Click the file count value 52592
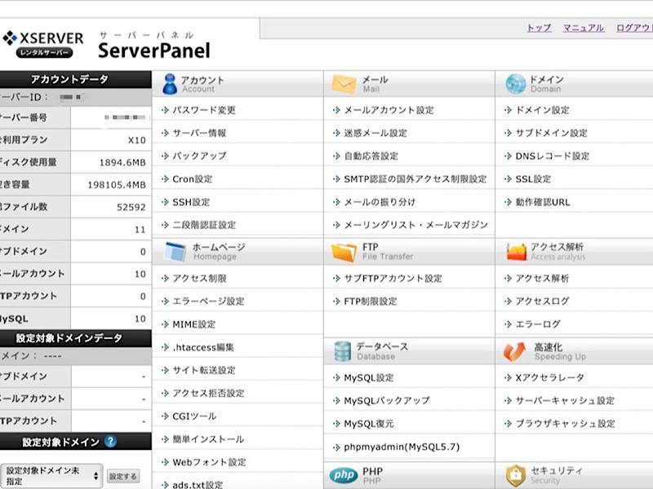 point(131,207)
